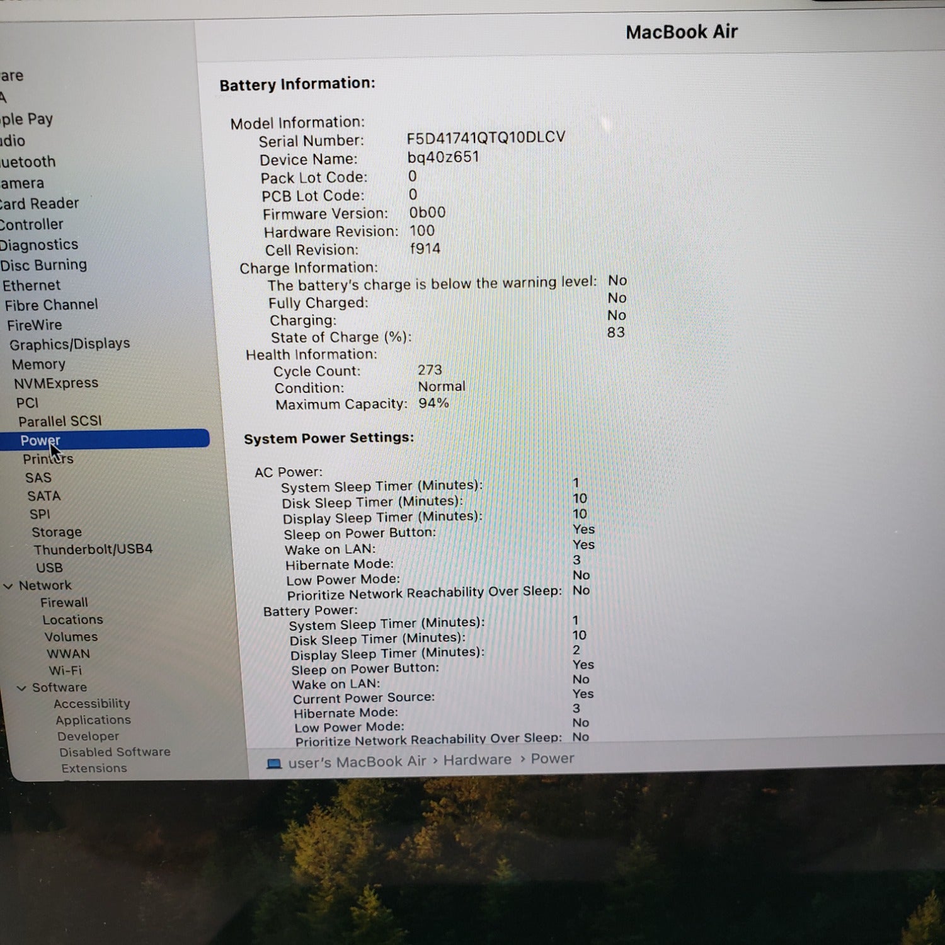
Task: Select Card Reader in sidebar
Action: [x=39, y=203]
